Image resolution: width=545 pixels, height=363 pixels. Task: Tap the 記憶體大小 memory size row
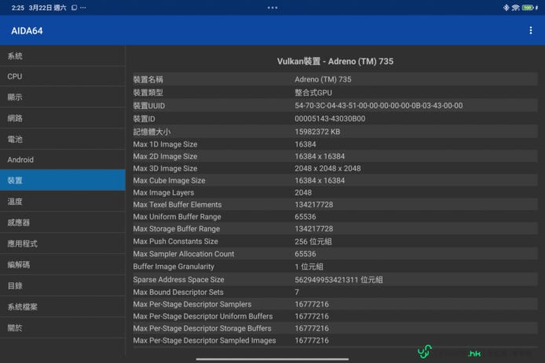point(335,132)
